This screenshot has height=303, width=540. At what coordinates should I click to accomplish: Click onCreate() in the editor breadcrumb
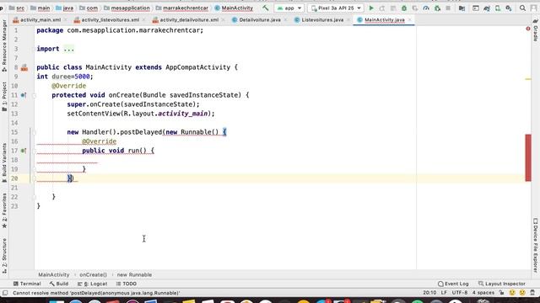coord(93,275)
